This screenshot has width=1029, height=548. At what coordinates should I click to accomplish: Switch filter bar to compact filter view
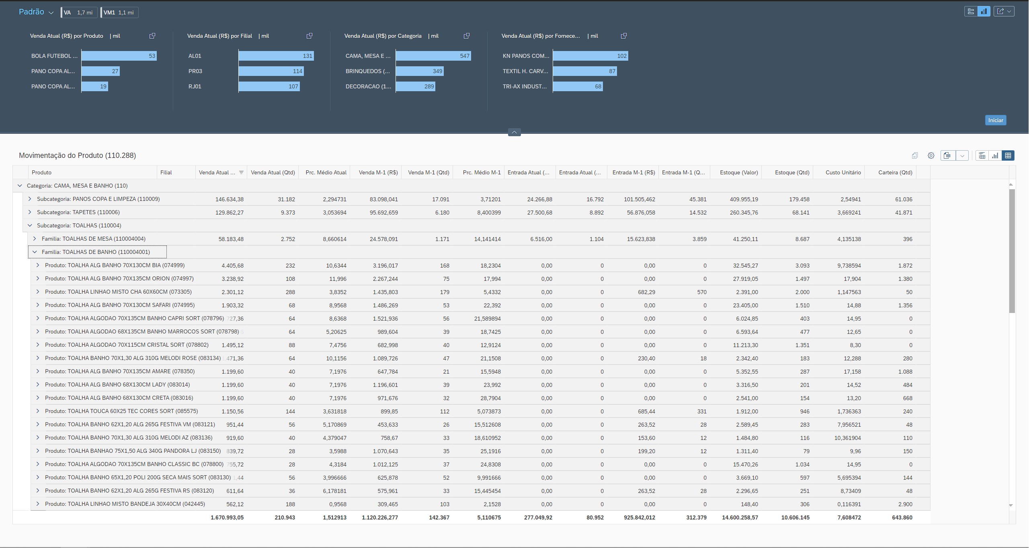971,11
